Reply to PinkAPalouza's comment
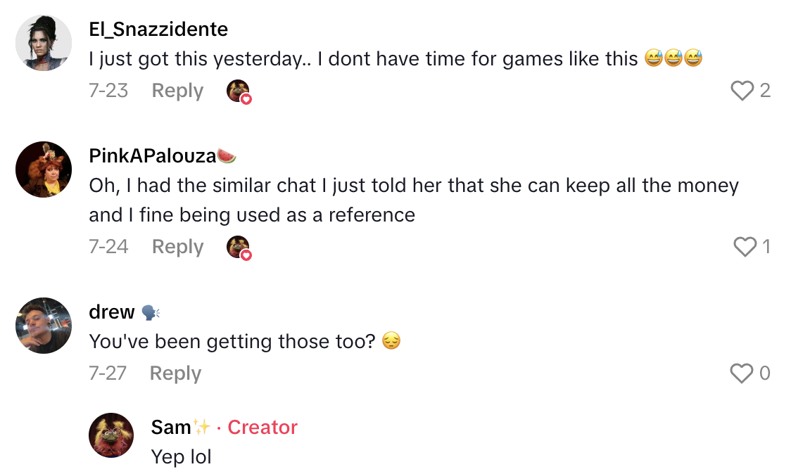Screen dimensions: 791x474 coord(177,247)
